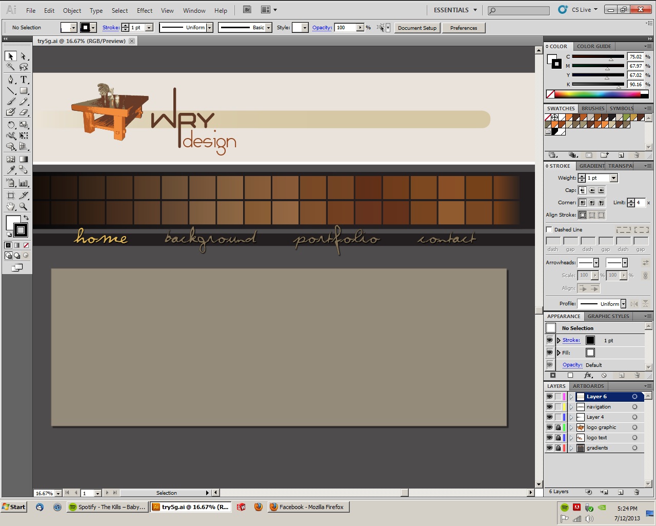Choose the Magic Wand tool

(x=11, y=67)
